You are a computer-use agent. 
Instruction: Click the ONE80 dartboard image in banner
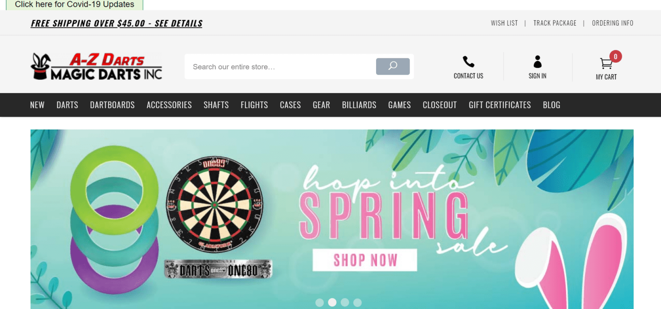click(x=214, y=204)
